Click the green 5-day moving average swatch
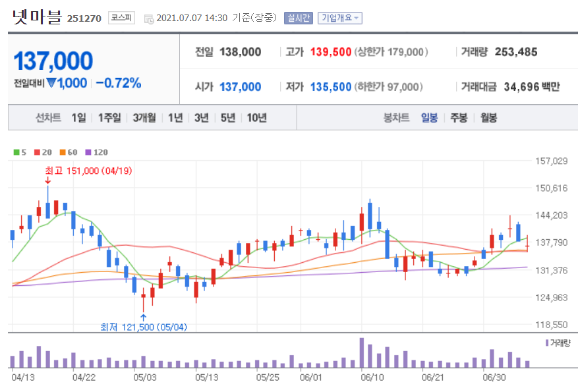The width and height of the screenshot is (578, 392). tap(16, 152)
